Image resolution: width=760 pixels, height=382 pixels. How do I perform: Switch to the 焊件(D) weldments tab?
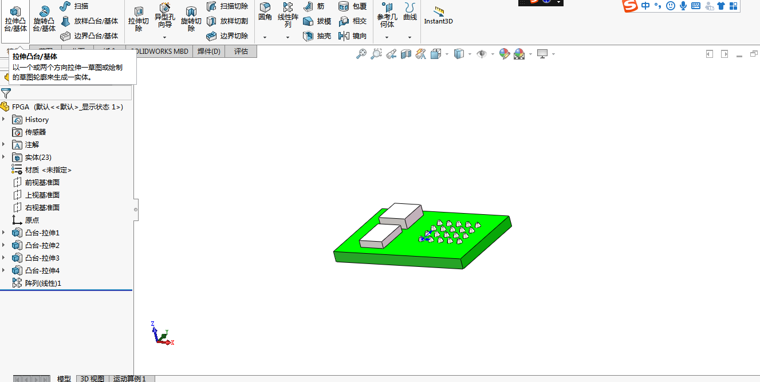click(209, 51)
